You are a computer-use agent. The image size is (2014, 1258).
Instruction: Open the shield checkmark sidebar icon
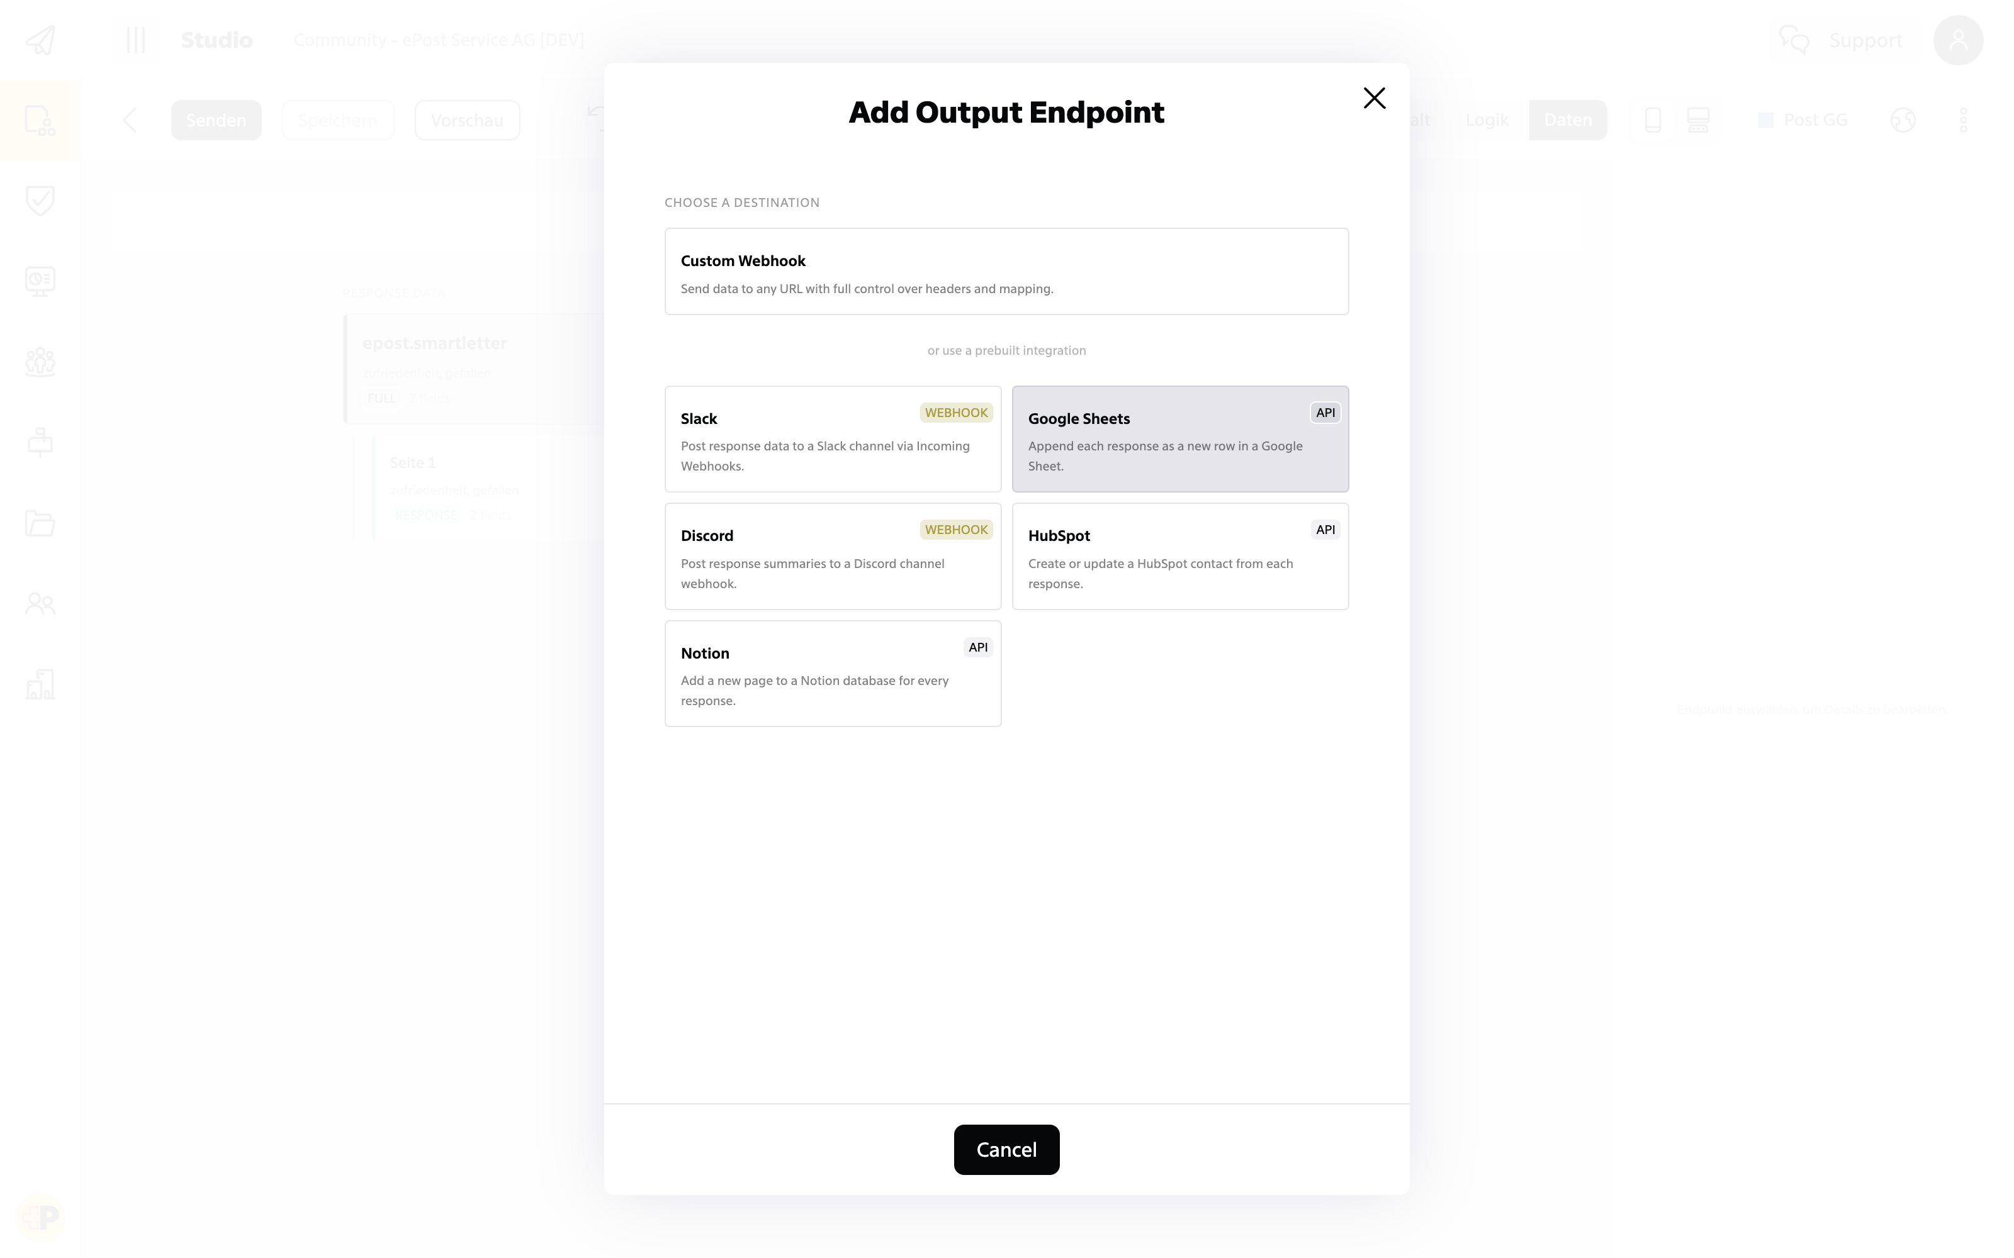(40, 201)
